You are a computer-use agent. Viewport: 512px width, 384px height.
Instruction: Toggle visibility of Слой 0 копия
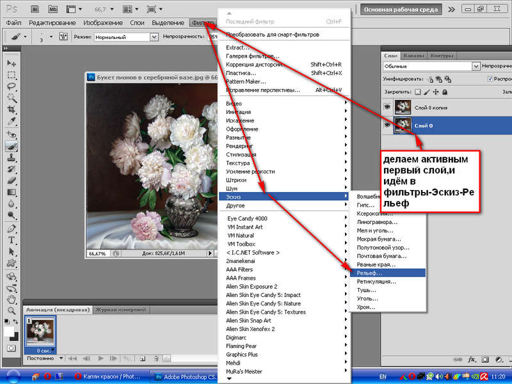point(387,107)
